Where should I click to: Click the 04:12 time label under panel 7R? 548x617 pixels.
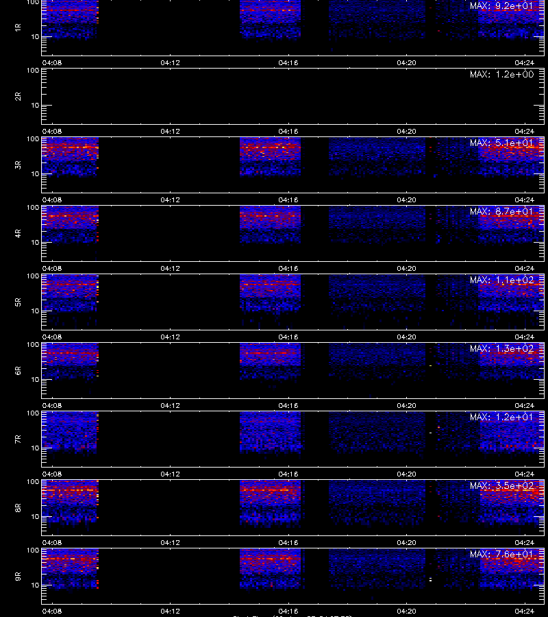coord(170,474)
